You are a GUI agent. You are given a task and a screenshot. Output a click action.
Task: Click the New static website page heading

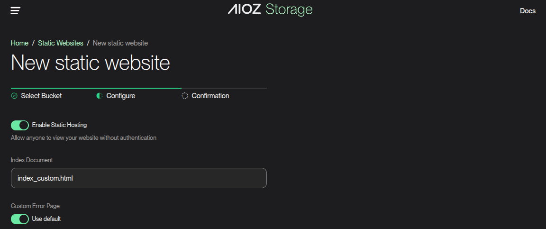tap(91, 63)
